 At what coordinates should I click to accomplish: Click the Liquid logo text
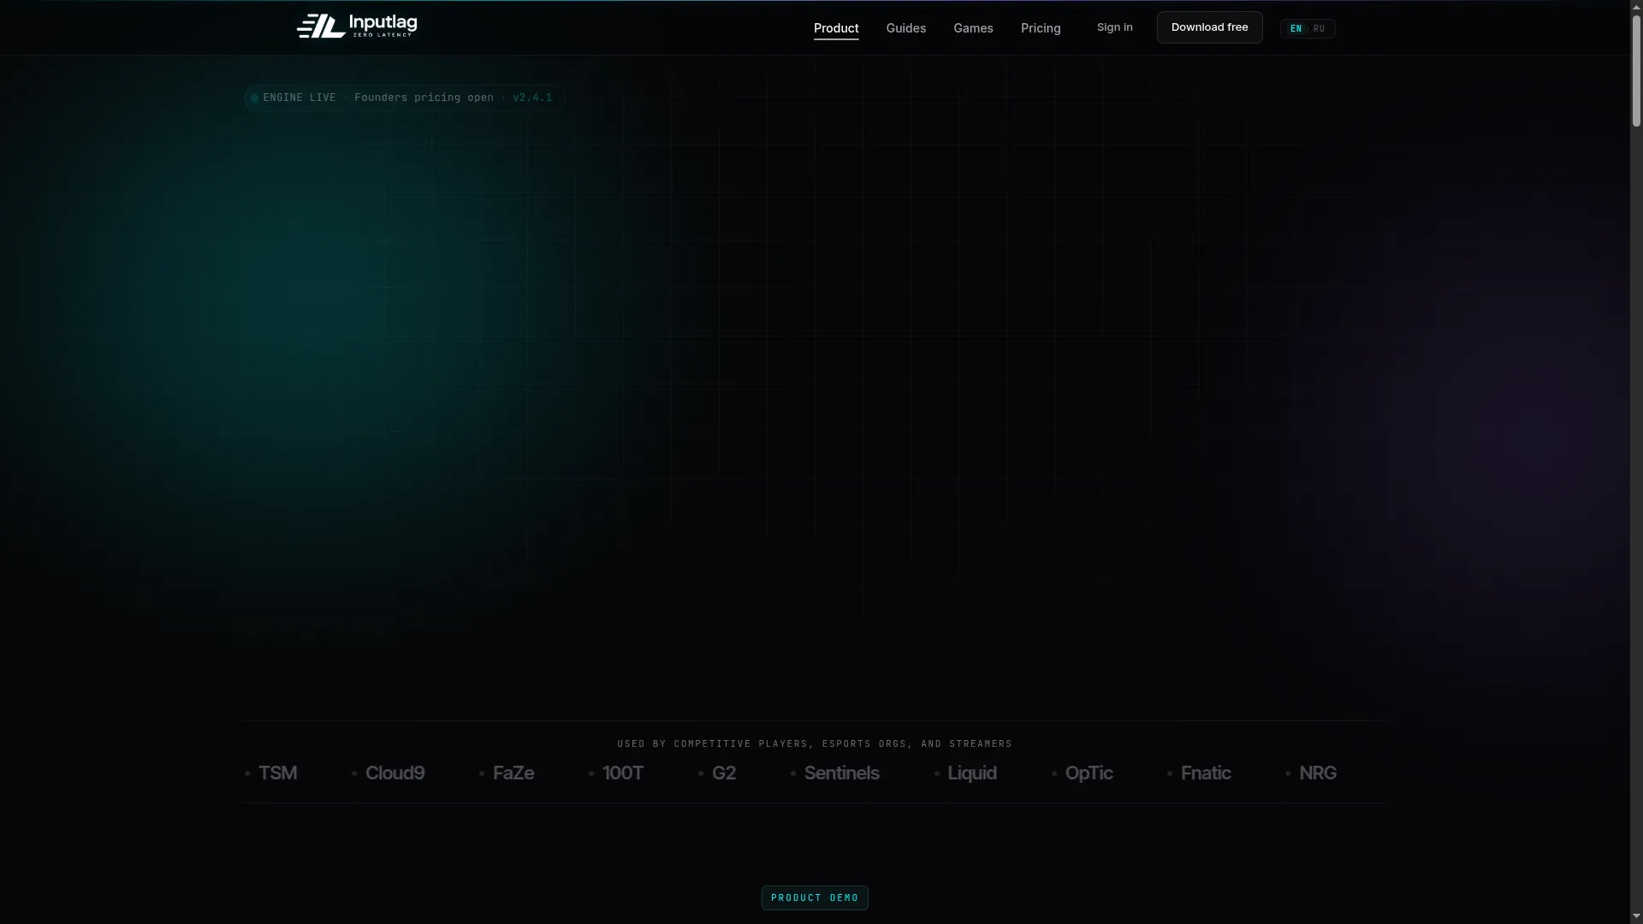[971, 773]
